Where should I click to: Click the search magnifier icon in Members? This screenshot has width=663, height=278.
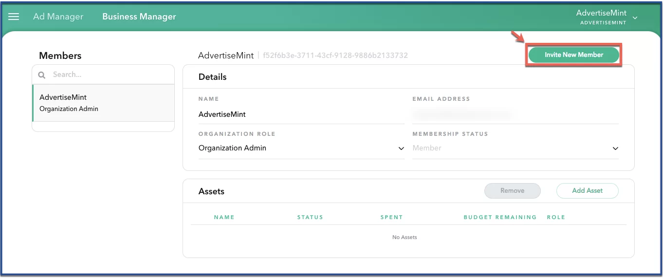[42, 75]
